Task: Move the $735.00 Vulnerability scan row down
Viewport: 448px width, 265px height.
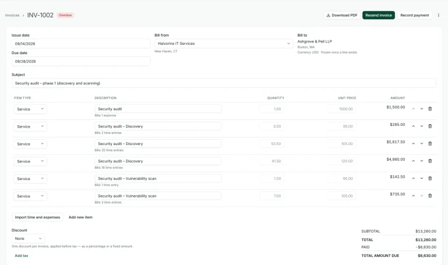Action: pyautogui.click(x=422, y=196)
